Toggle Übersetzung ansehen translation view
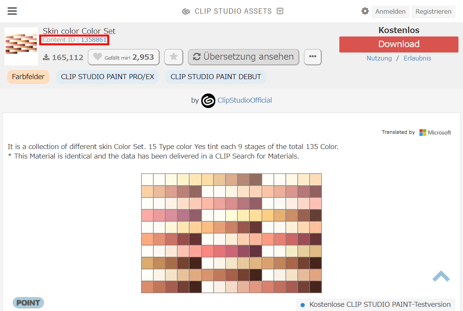This screenshot has height=311, width=463. [243, 57]
